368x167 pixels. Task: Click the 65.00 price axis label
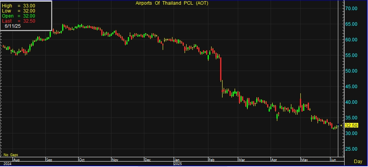pyautogui.click(x=351, y=24)
